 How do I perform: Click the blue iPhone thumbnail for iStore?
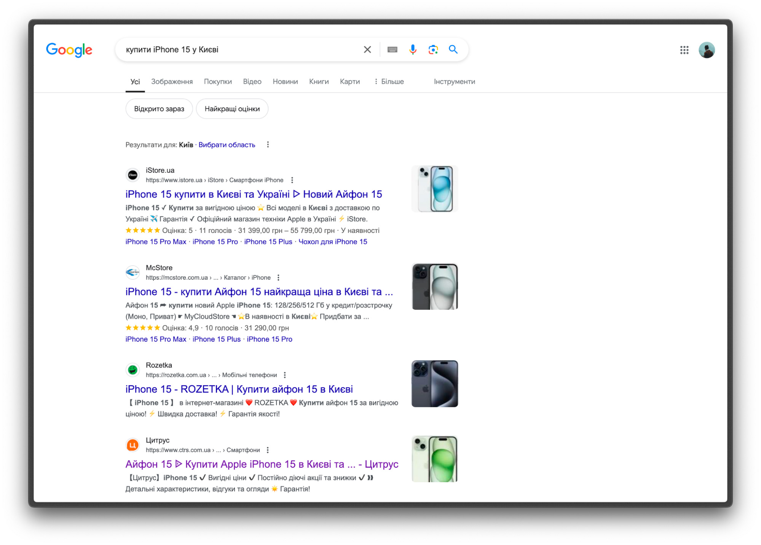[434, 189]
